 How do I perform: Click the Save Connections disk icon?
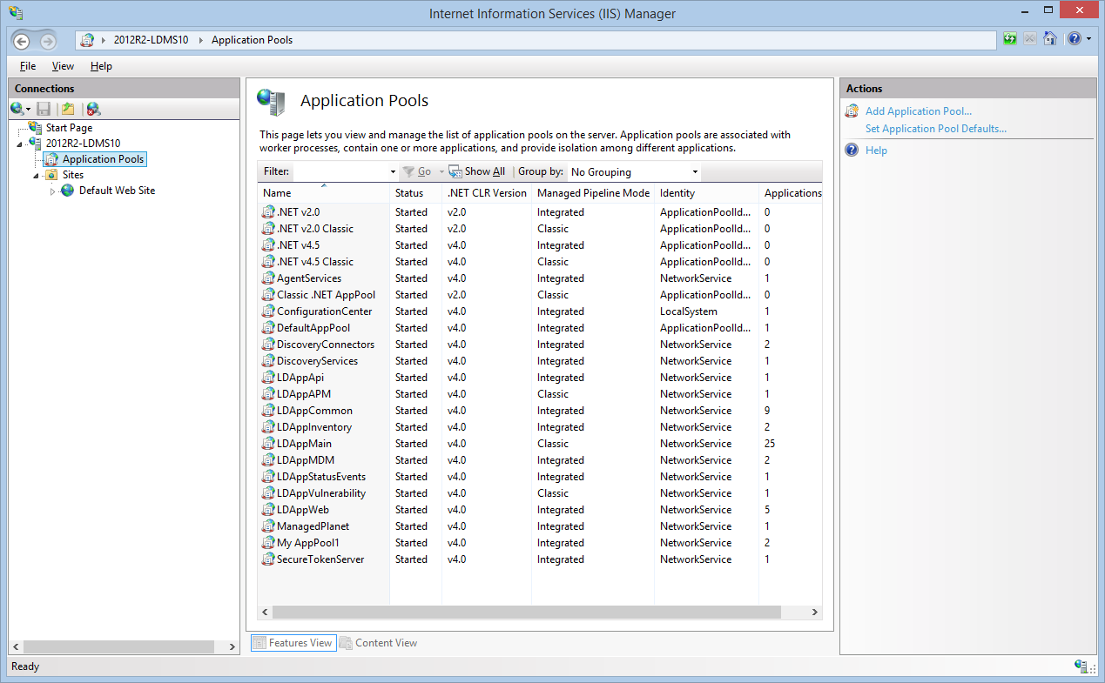(x=44, y=109)
